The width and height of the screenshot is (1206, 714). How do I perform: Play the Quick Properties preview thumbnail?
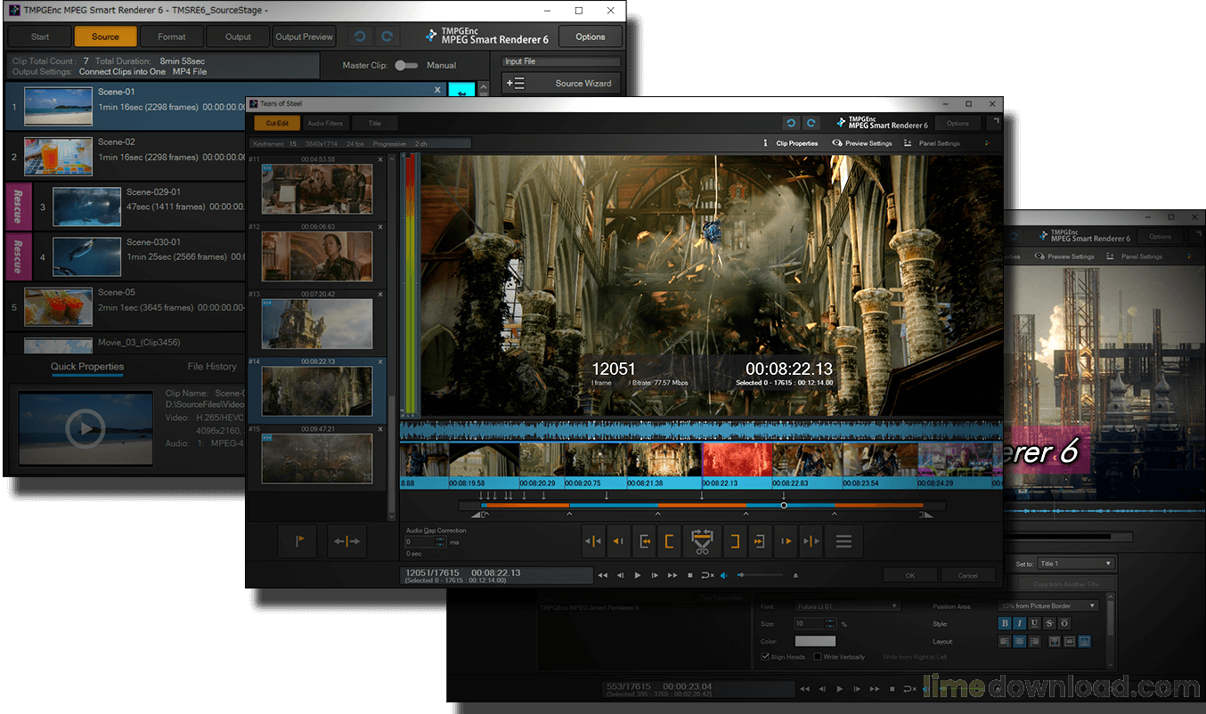pyautogui.click(x=86, y=429)
